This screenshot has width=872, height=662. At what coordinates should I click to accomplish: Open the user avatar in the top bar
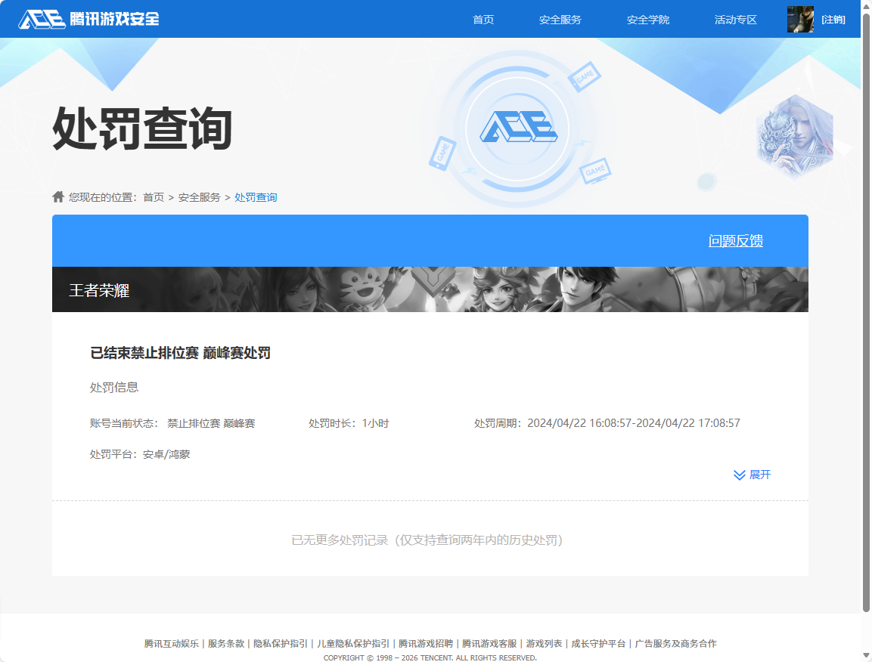800,19
